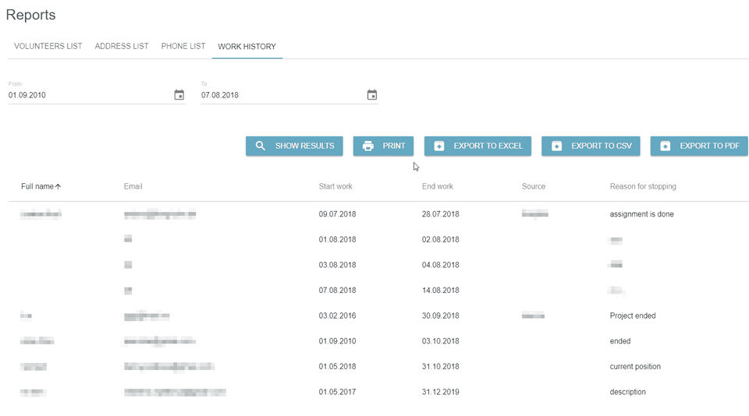Sort by Reason for stopping column header

[x=643, y=186]
